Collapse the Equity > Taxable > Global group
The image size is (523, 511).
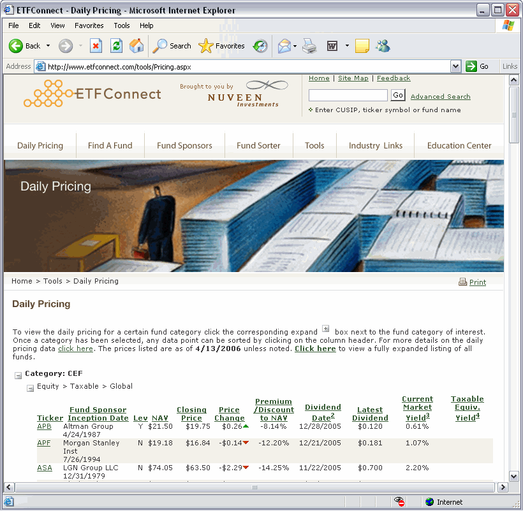(x=30, y=388)
